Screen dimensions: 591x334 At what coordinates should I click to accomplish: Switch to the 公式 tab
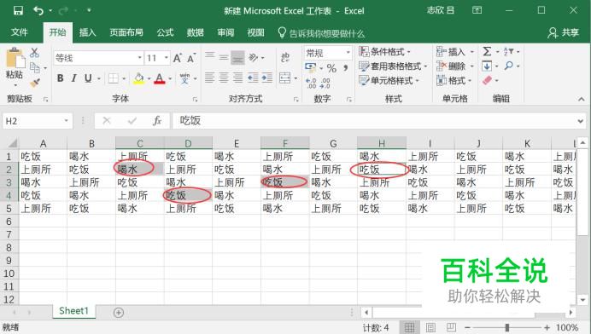165,32
